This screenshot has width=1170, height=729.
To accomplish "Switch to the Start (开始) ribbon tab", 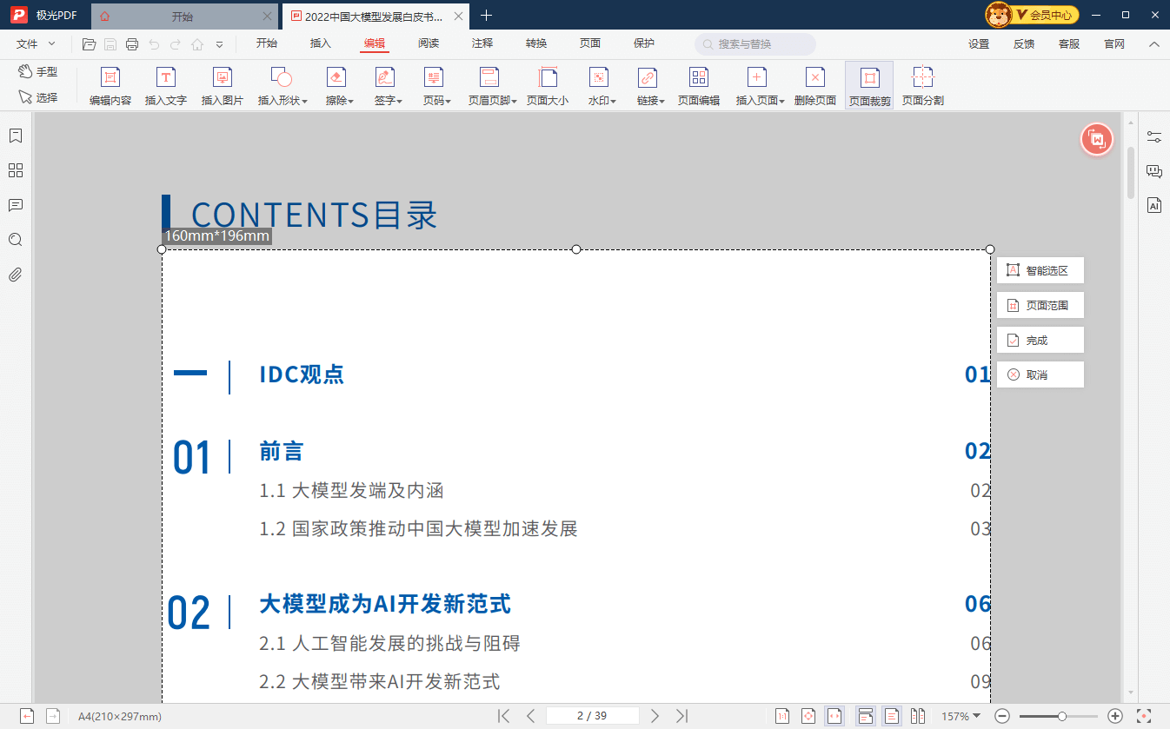I will tap(267, 43).
